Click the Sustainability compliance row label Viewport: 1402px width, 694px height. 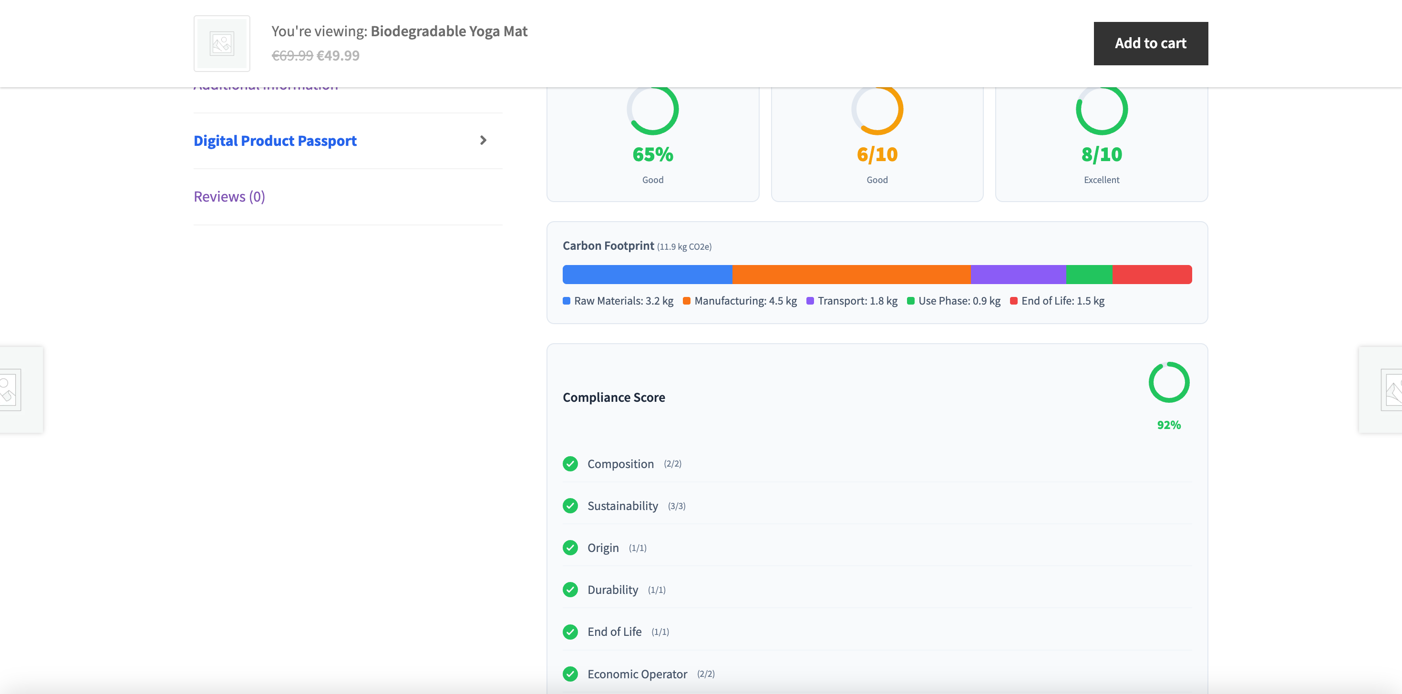coord(623,506)
